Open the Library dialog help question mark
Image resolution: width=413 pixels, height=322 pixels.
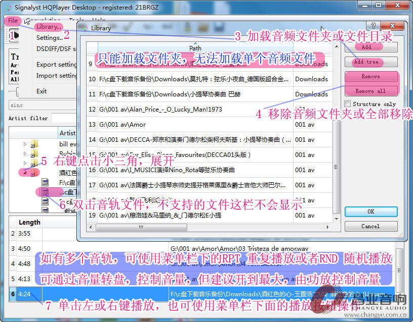tap(373, 26)
